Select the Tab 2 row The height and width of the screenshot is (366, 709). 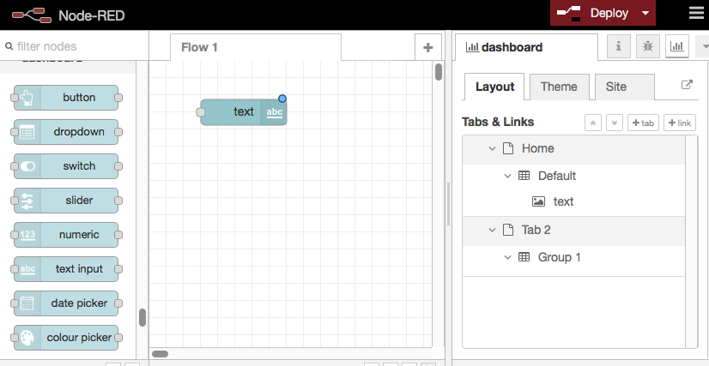click(x=573, y=231)
